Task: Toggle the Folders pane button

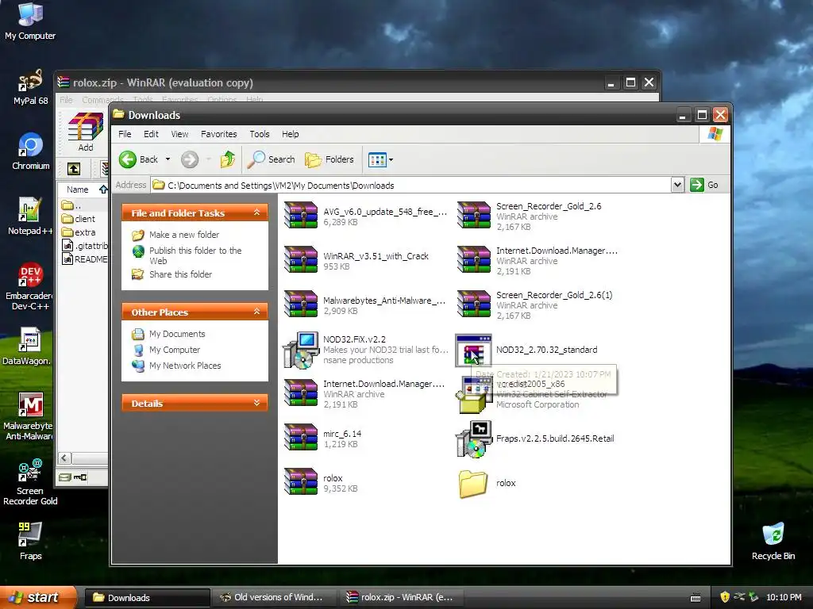Action: point(329,159)
